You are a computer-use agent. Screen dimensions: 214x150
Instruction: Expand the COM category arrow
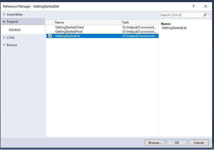[4, 38]
